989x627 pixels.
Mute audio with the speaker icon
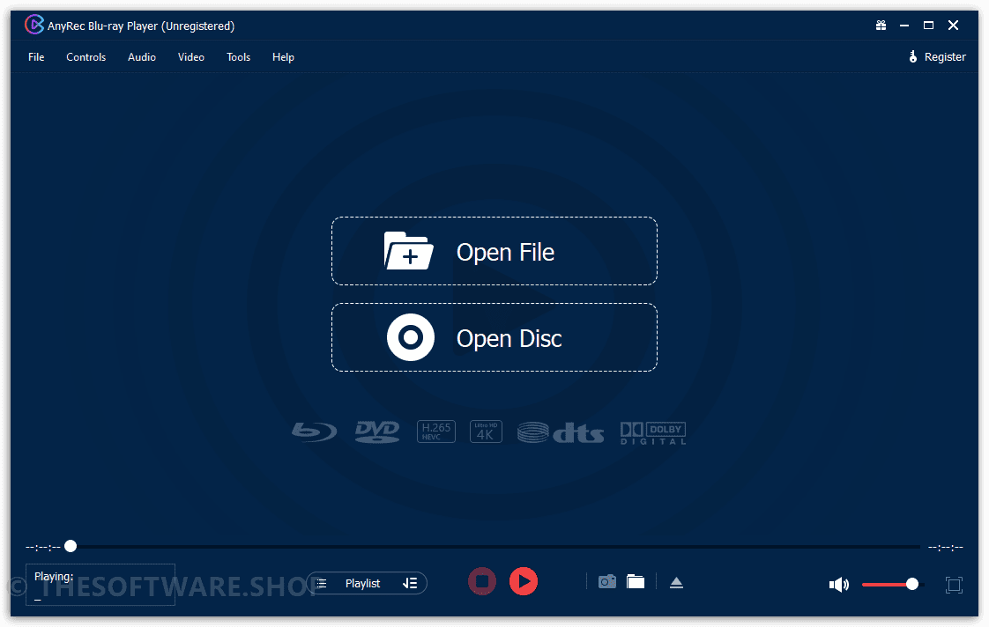click(x=838, y=585)
